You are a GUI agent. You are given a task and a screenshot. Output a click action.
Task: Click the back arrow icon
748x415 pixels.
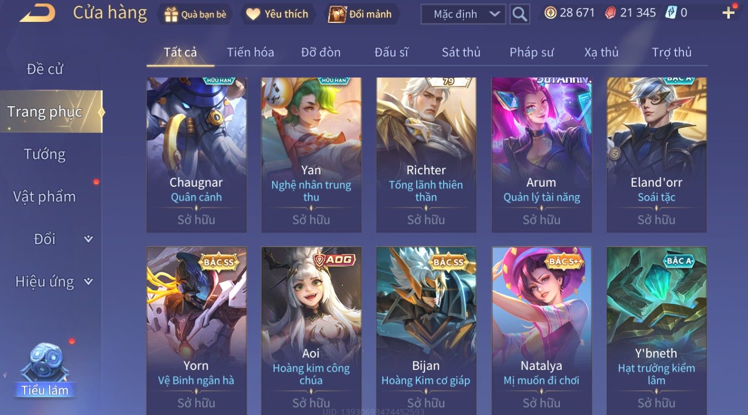point(37,13)
